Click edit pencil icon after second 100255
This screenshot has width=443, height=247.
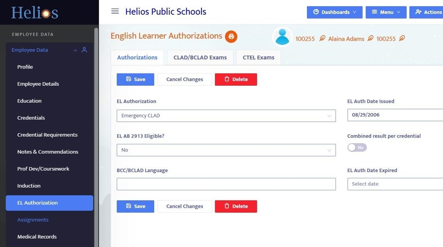tap(402, 38)
